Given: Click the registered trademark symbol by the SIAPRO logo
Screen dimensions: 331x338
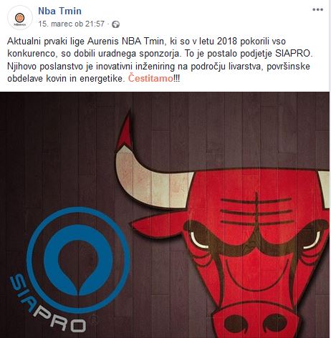Looking at the screenshot, I should [95, 318].
